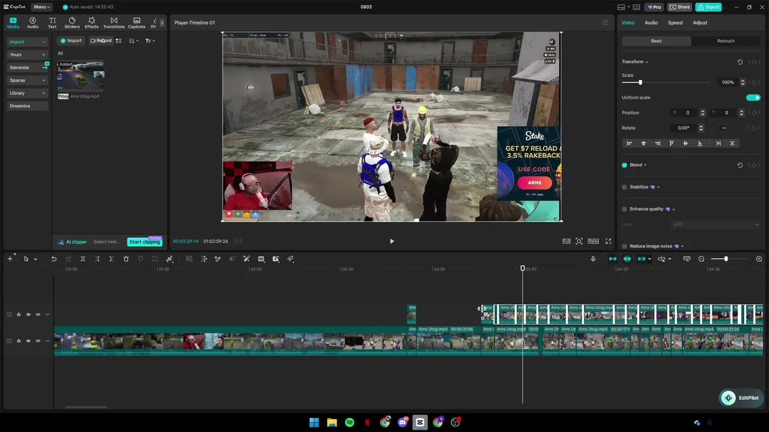Open the EditPilot assistant
This screenshot has height=432, width=769.
click(741, 398)
